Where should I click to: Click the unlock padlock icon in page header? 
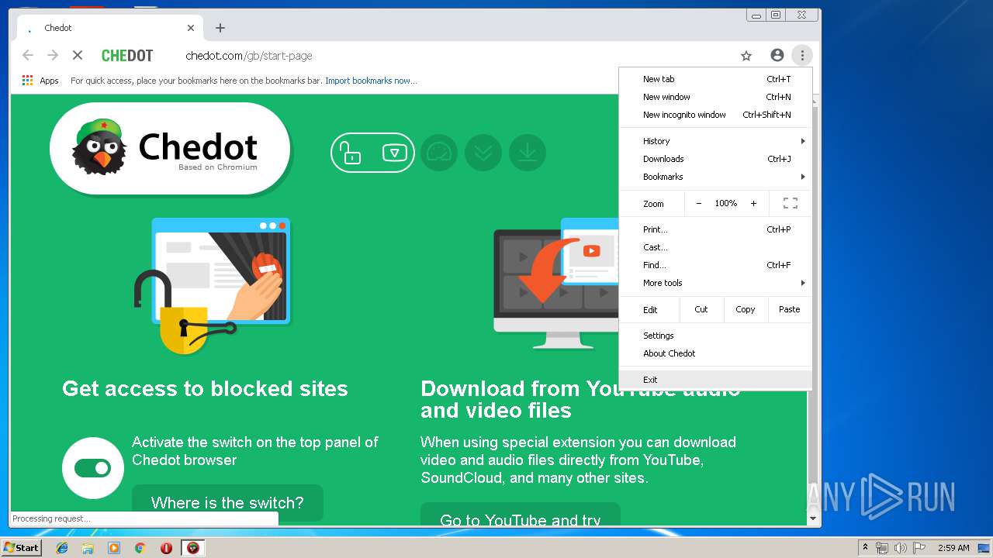coord(351,153)
